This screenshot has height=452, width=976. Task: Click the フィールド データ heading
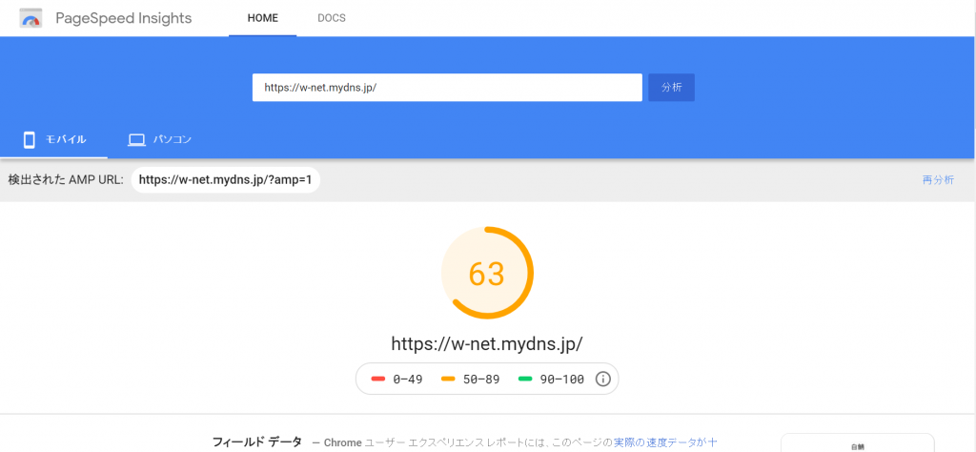257,442
